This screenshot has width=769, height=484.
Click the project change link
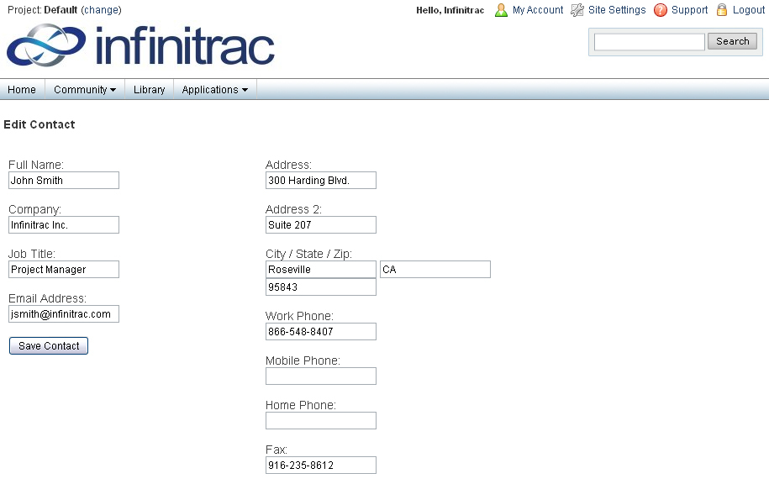point(102,10)
